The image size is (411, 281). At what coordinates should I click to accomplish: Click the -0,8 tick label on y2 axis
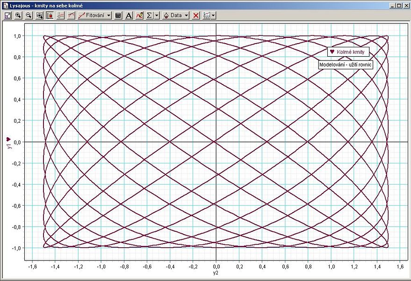[124, 266]
